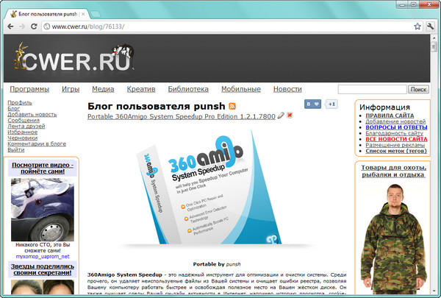Open the Chrome wrench settings menu
The height and width of the screenshot is (298, 441).
(x=431, y=26)
